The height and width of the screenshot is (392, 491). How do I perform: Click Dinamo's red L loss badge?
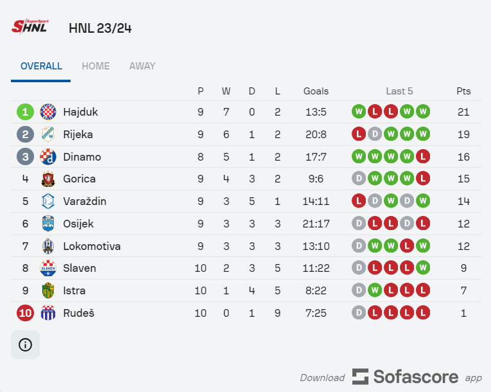(423, 157)
